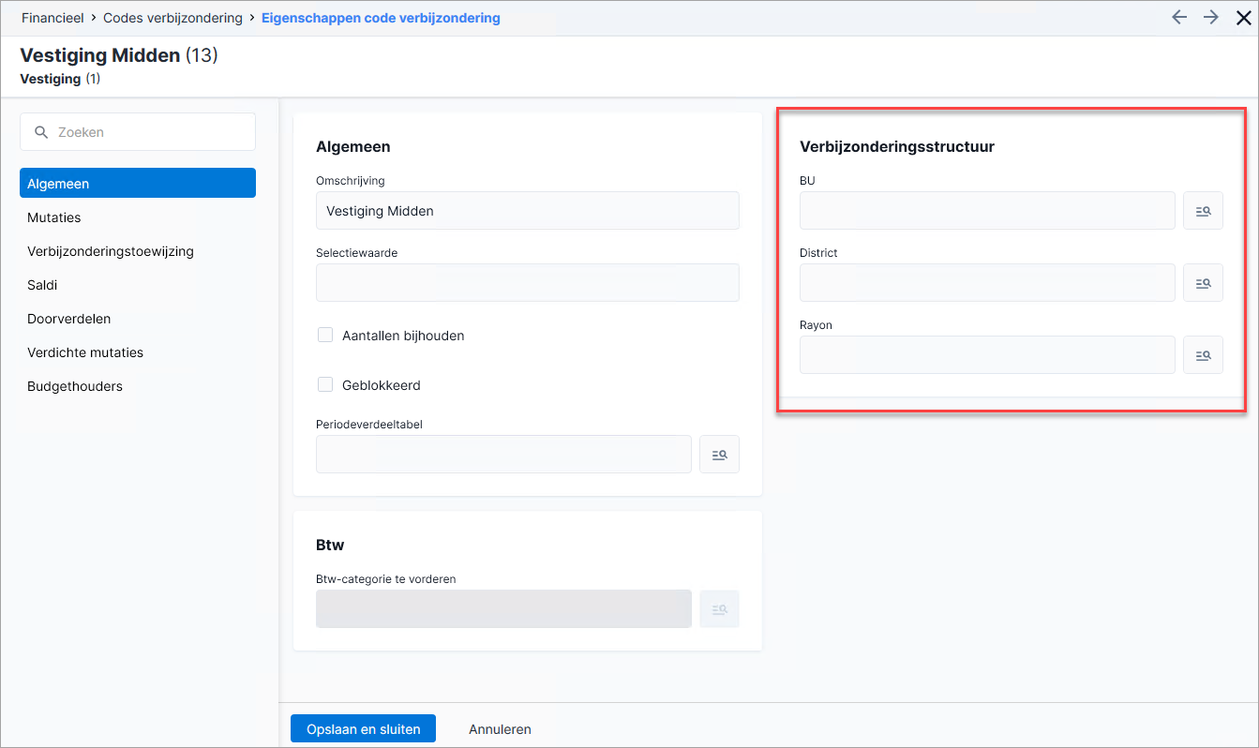Click Opslaan en sluiten button

pyautogui.click(x=363, y=728)
